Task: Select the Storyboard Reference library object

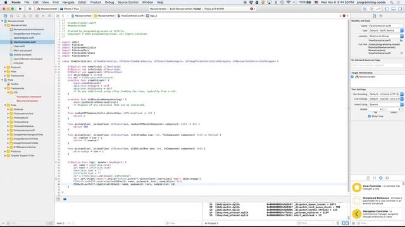Action: click(377, 201)
